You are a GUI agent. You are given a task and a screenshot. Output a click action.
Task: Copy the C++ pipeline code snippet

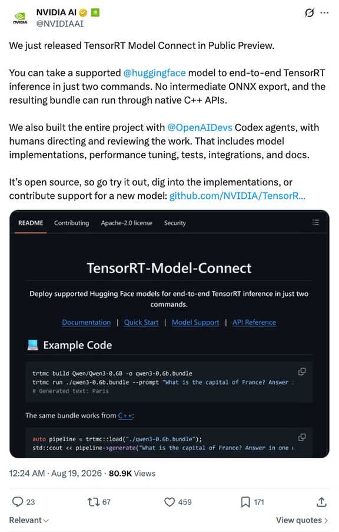click(302, 437)
